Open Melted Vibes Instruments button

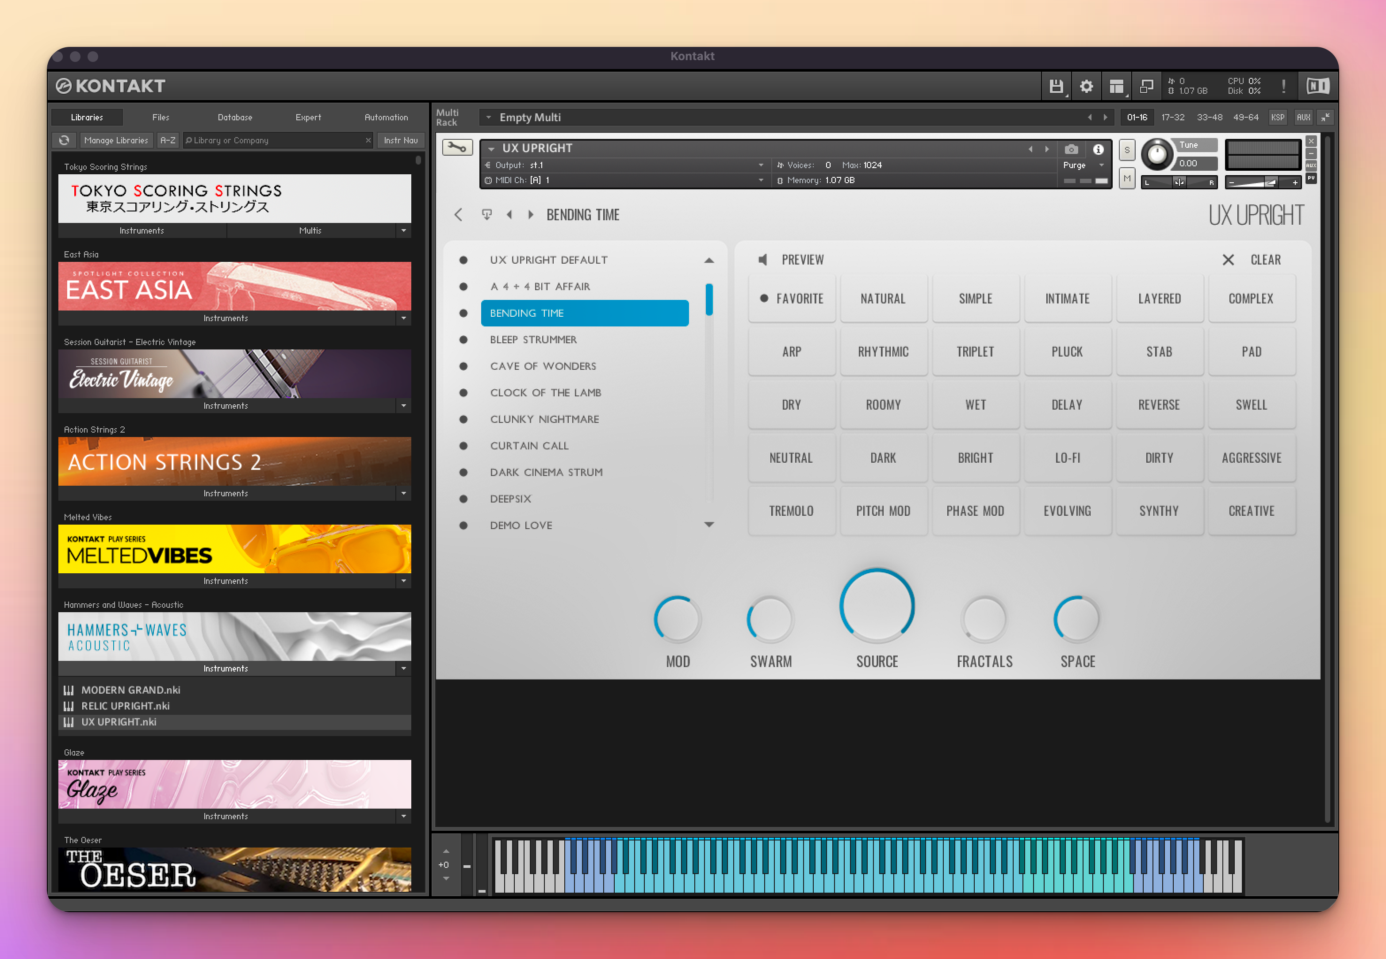(x=226, y=581)
